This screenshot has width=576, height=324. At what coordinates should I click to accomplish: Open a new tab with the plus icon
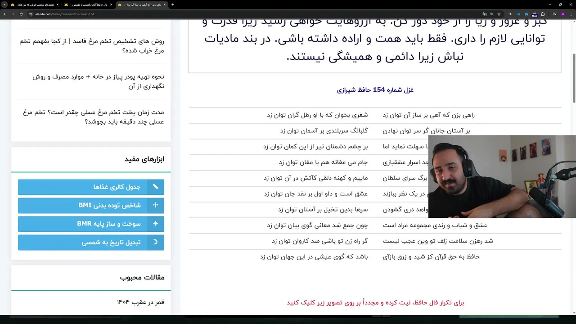pos(173,4)
